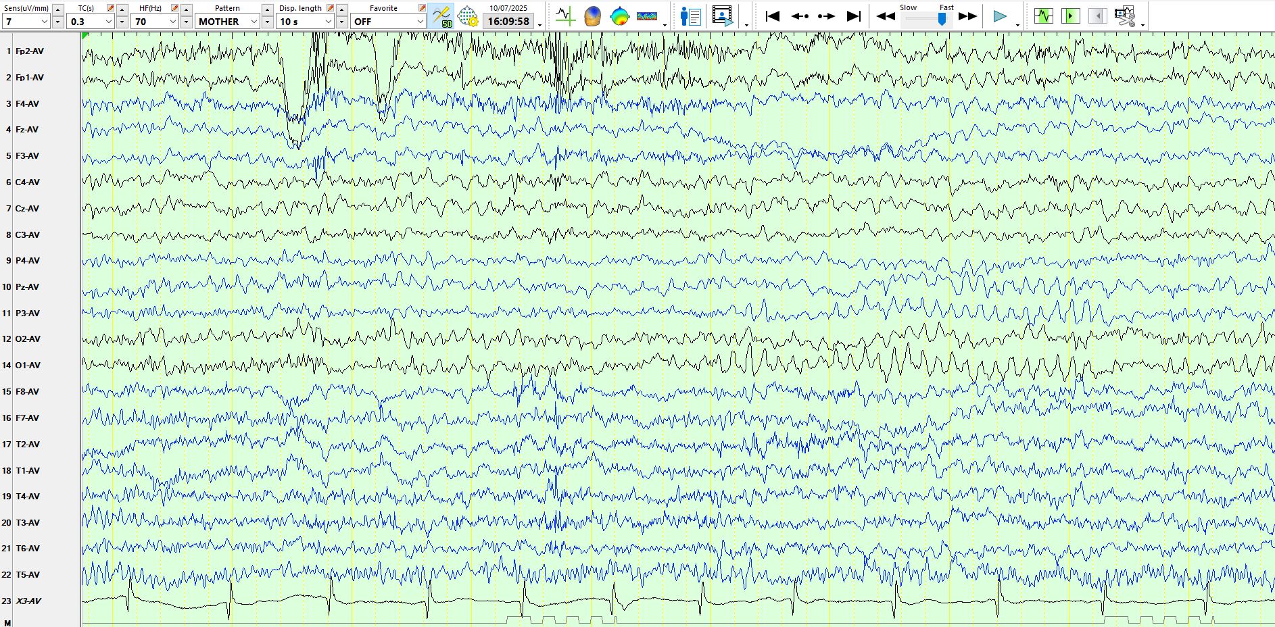This screenshot has width=1275, height=627.
Task: Expand the arrow beside the clip-cutting tool
Action: (1142, 26)
